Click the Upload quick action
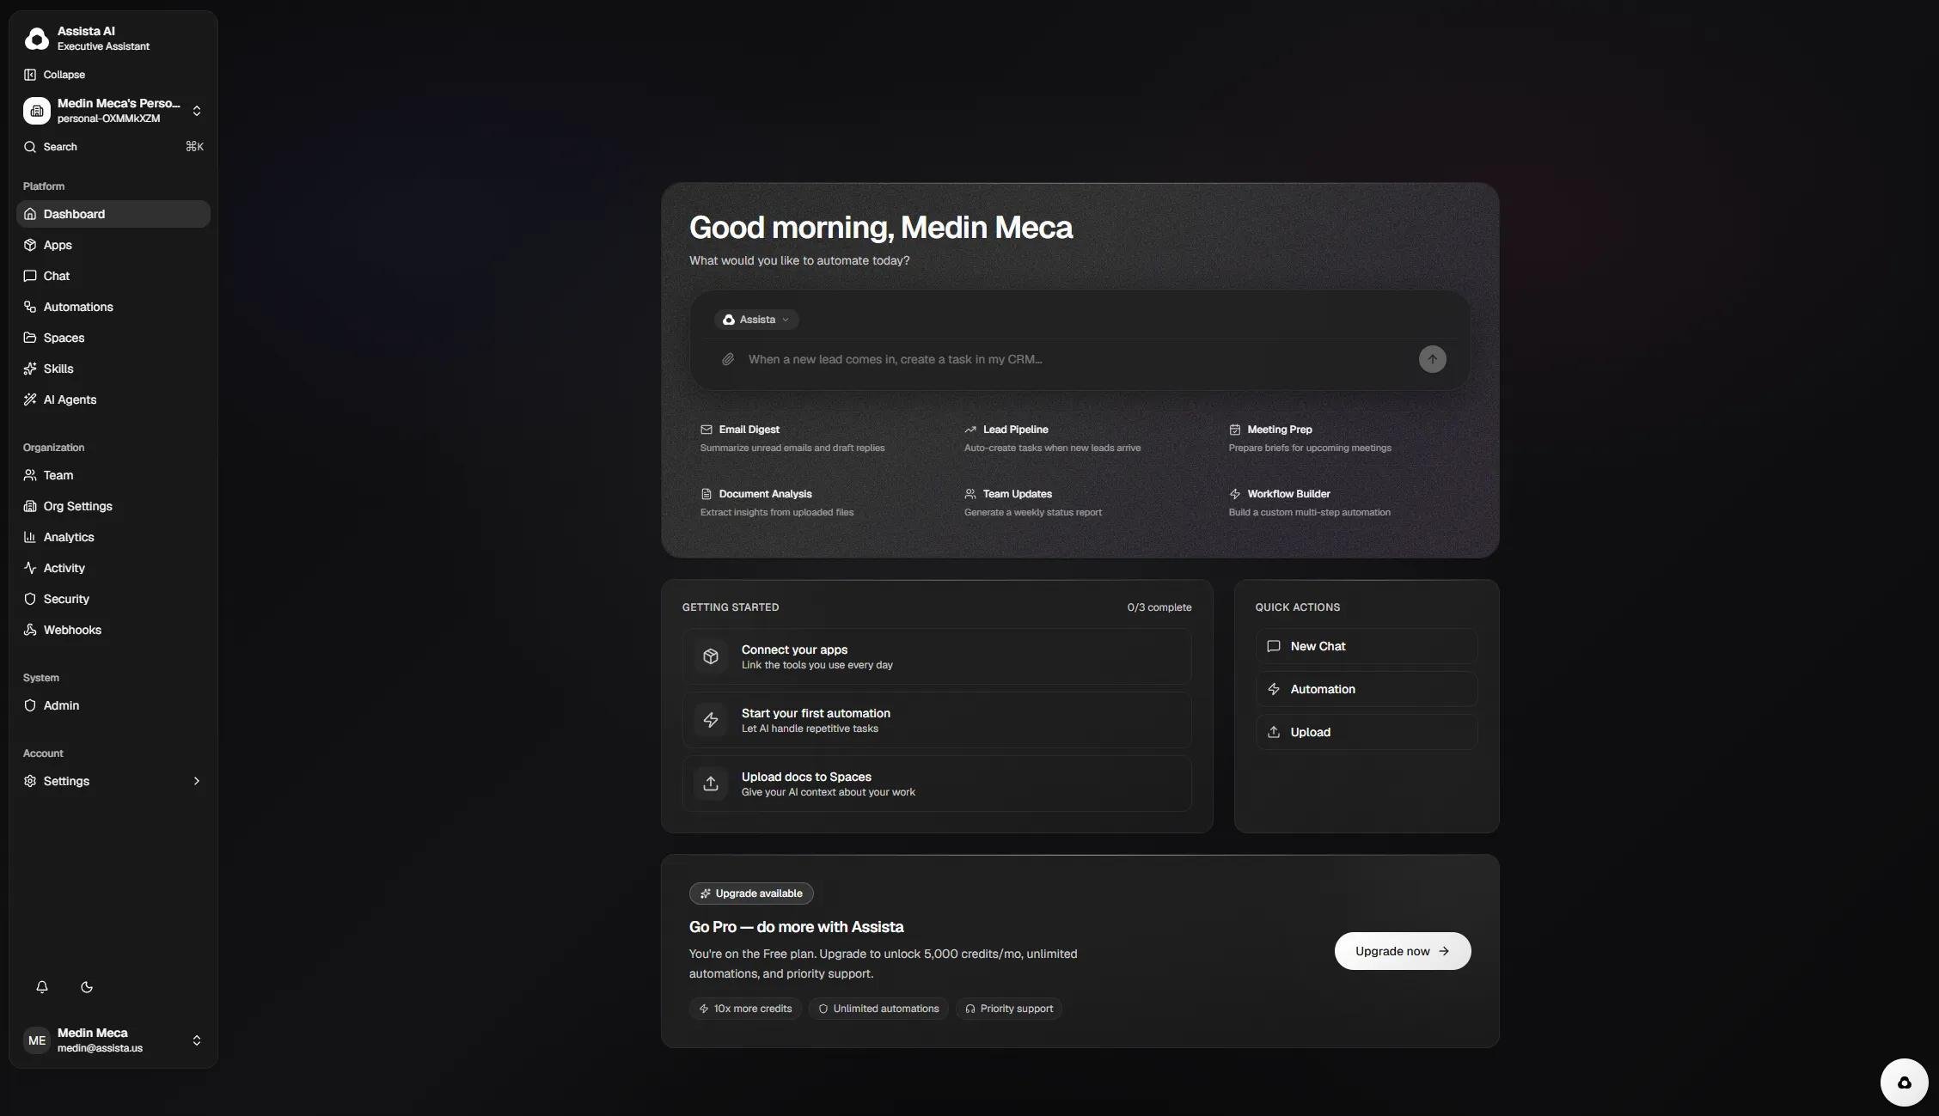 [x=1367, y=732]
